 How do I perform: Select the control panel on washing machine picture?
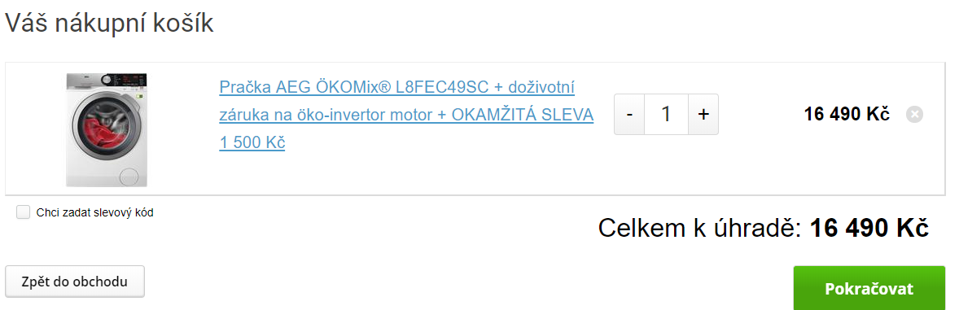click(125, 80)
